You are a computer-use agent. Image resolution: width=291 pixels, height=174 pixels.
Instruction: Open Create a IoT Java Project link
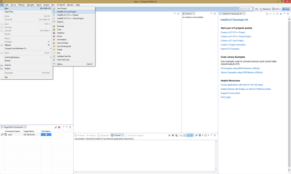[232, 41]
